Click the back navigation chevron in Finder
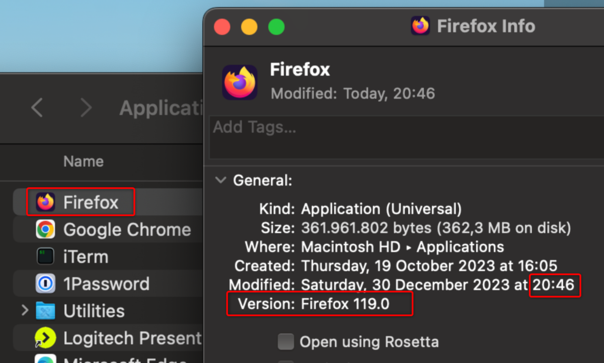Viewport: 604px width, 363px height. [37, 108]
